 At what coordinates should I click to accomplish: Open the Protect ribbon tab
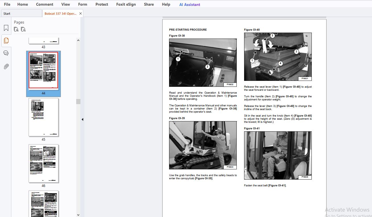[x=102, y=4]
